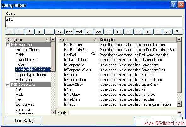Insert the less-than-or-equal operator
This screenshot has height=127, width=186.
pos(119,32)
